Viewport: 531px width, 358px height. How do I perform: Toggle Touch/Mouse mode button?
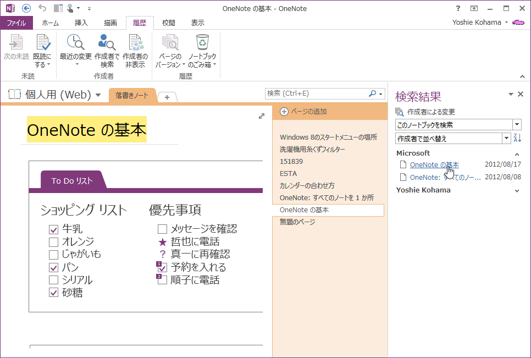(70, 8)
